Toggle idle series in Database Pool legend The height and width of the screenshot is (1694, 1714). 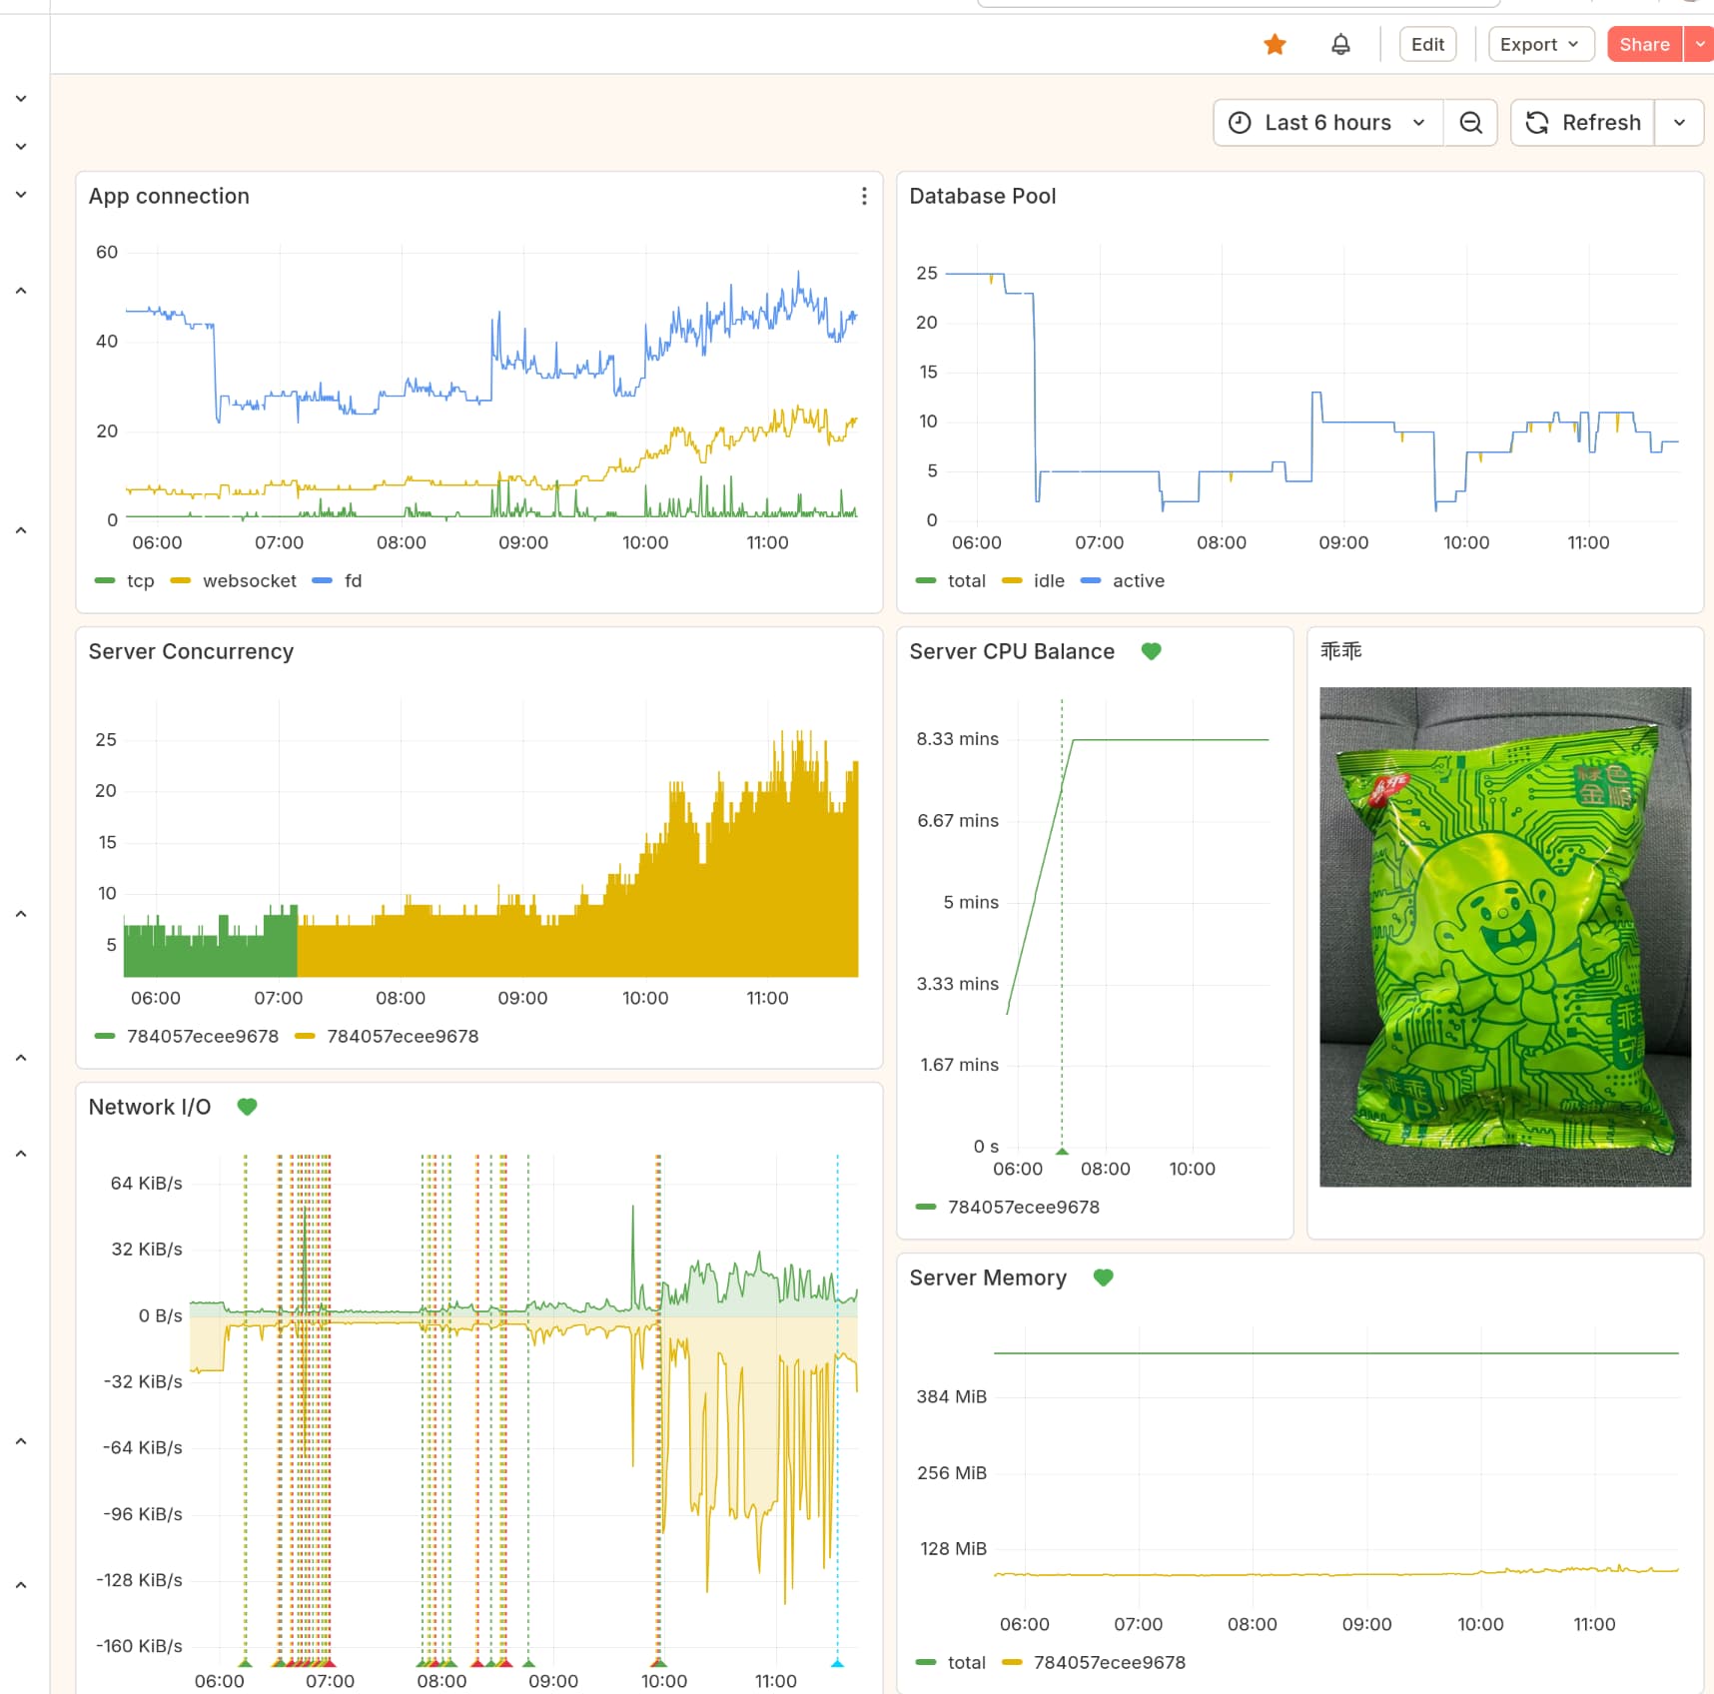pyautogui.click(x=1048, y=581)
